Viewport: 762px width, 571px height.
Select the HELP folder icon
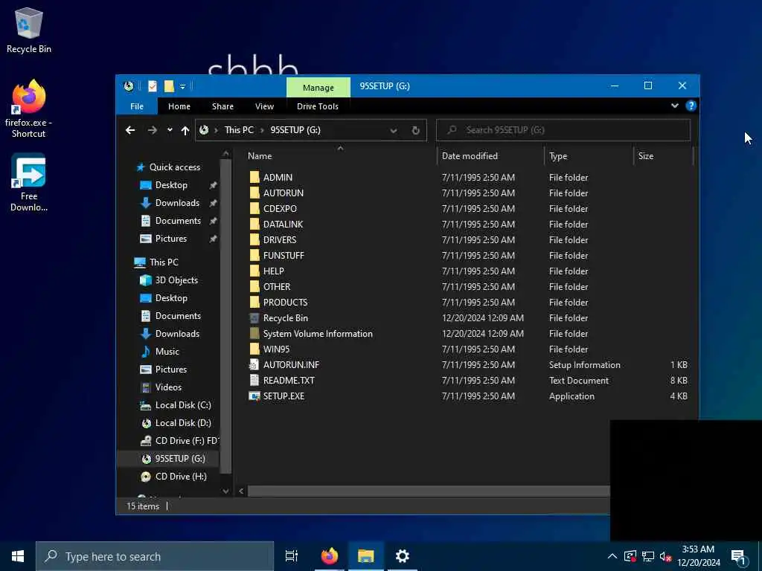254,271
